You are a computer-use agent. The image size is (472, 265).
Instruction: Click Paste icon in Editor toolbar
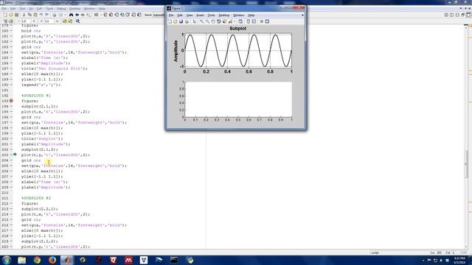35,15
